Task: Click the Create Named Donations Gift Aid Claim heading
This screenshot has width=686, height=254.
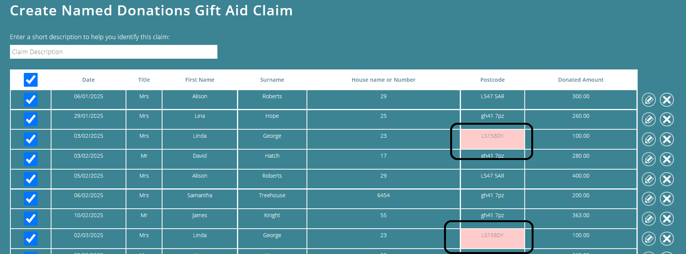Action: coord(151,11)
